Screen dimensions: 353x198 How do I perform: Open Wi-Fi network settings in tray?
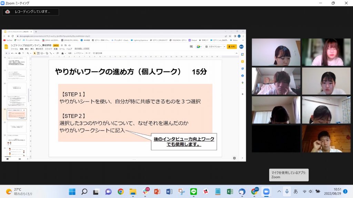point(304,191)
